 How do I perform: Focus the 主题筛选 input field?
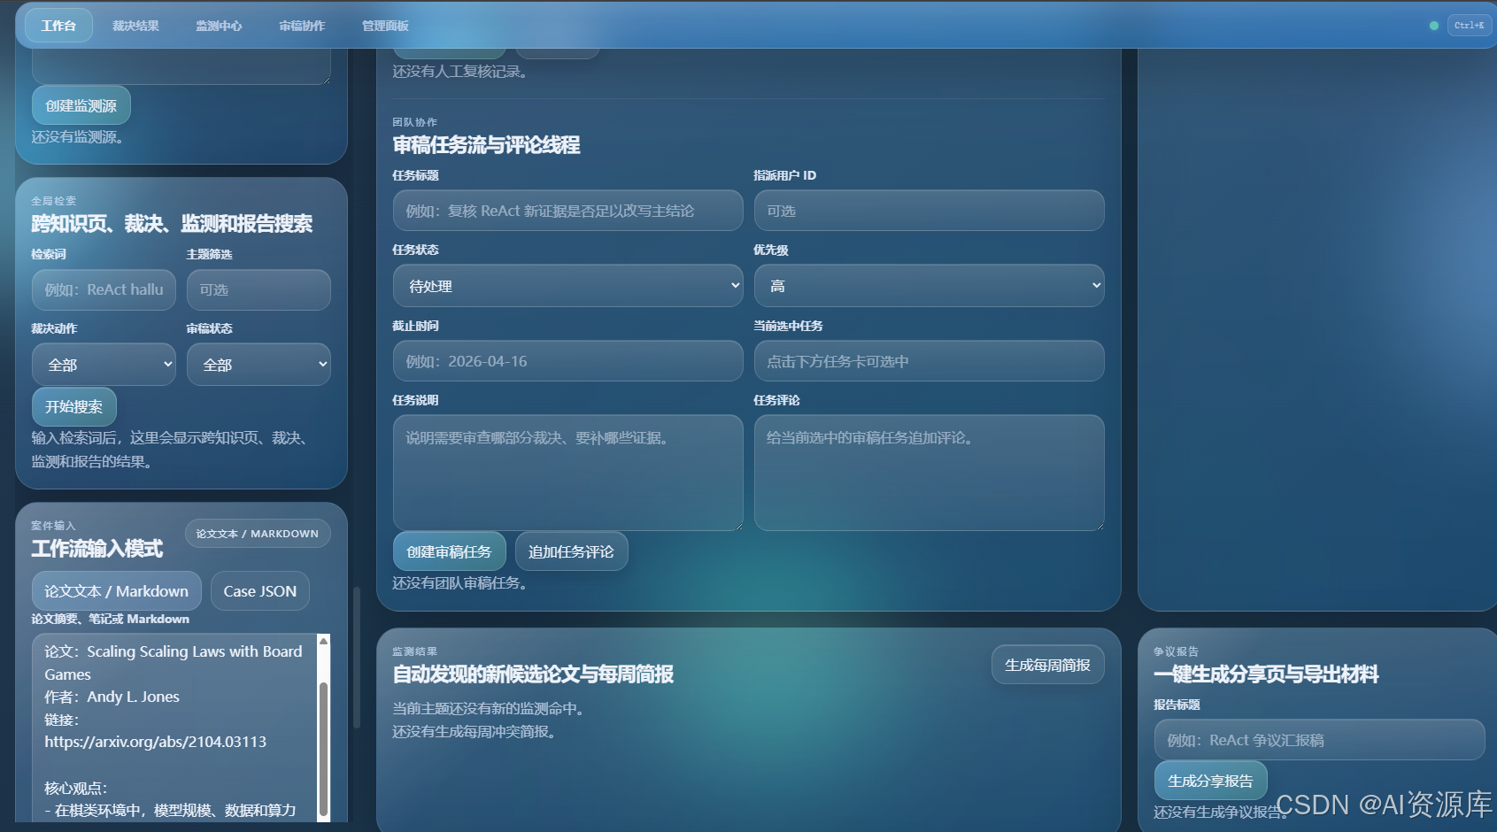[259, 289]
